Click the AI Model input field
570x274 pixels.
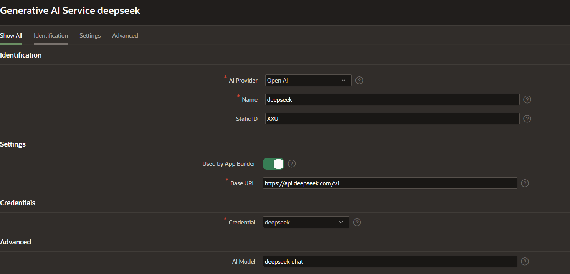[x=390, y=262]
